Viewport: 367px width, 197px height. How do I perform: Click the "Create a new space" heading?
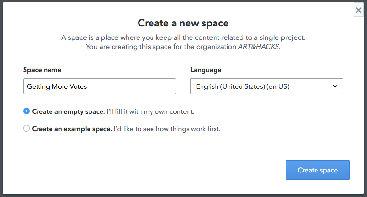tap(183, 23)
